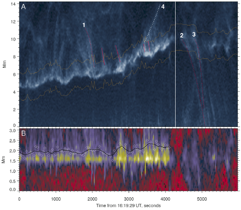
Task: Click the 4 tick label on panel A's Mm axis
Action: (14, 92)
